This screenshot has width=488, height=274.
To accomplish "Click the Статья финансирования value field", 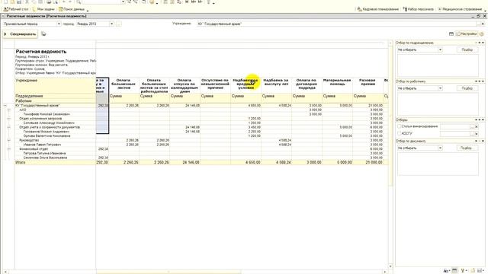I will tap(454, 127).
